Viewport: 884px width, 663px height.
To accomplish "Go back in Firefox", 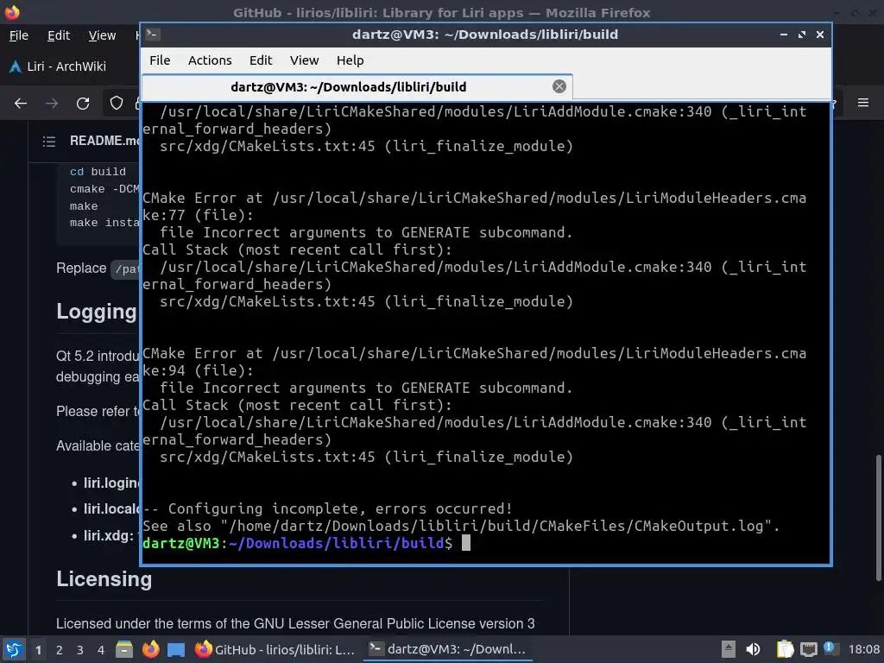I will (x=21, y=104).
